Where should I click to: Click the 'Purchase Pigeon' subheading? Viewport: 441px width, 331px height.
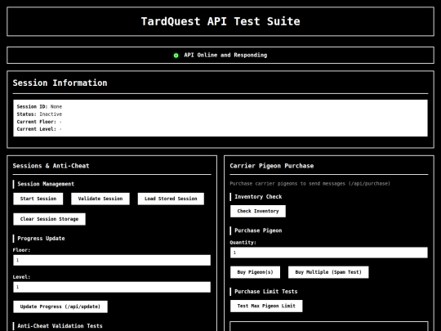tap(258, 230)
